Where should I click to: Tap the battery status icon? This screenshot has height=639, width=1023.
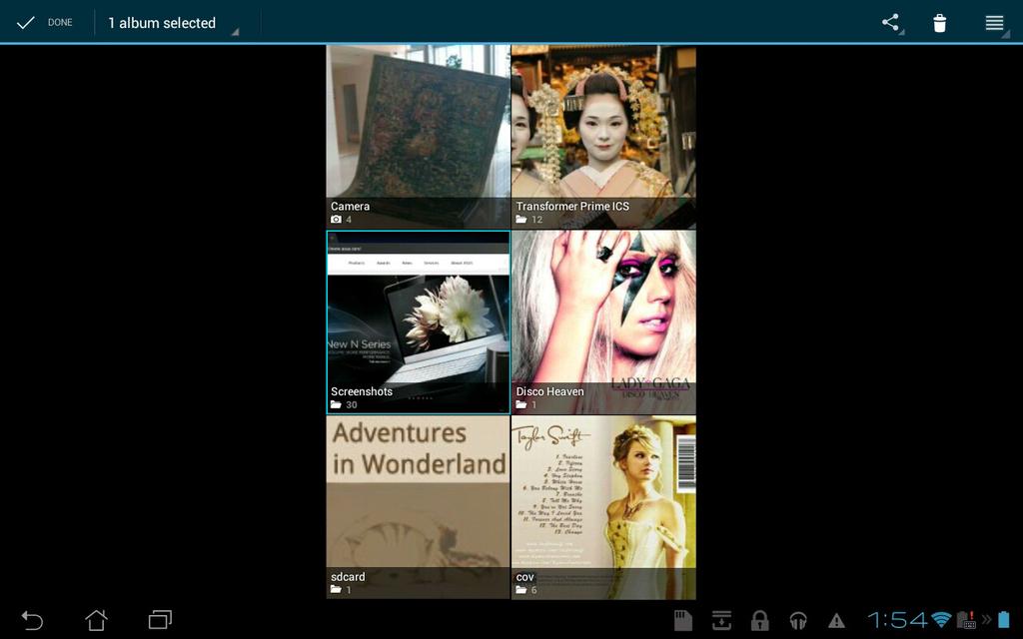[x=1003, y=619]
